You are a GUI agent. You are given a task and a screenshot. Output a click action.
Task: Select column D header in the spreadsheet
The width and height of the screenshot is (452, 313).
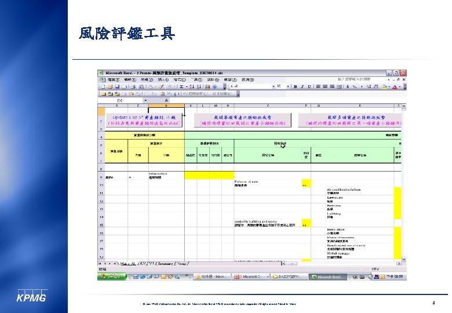pos(166,105)
